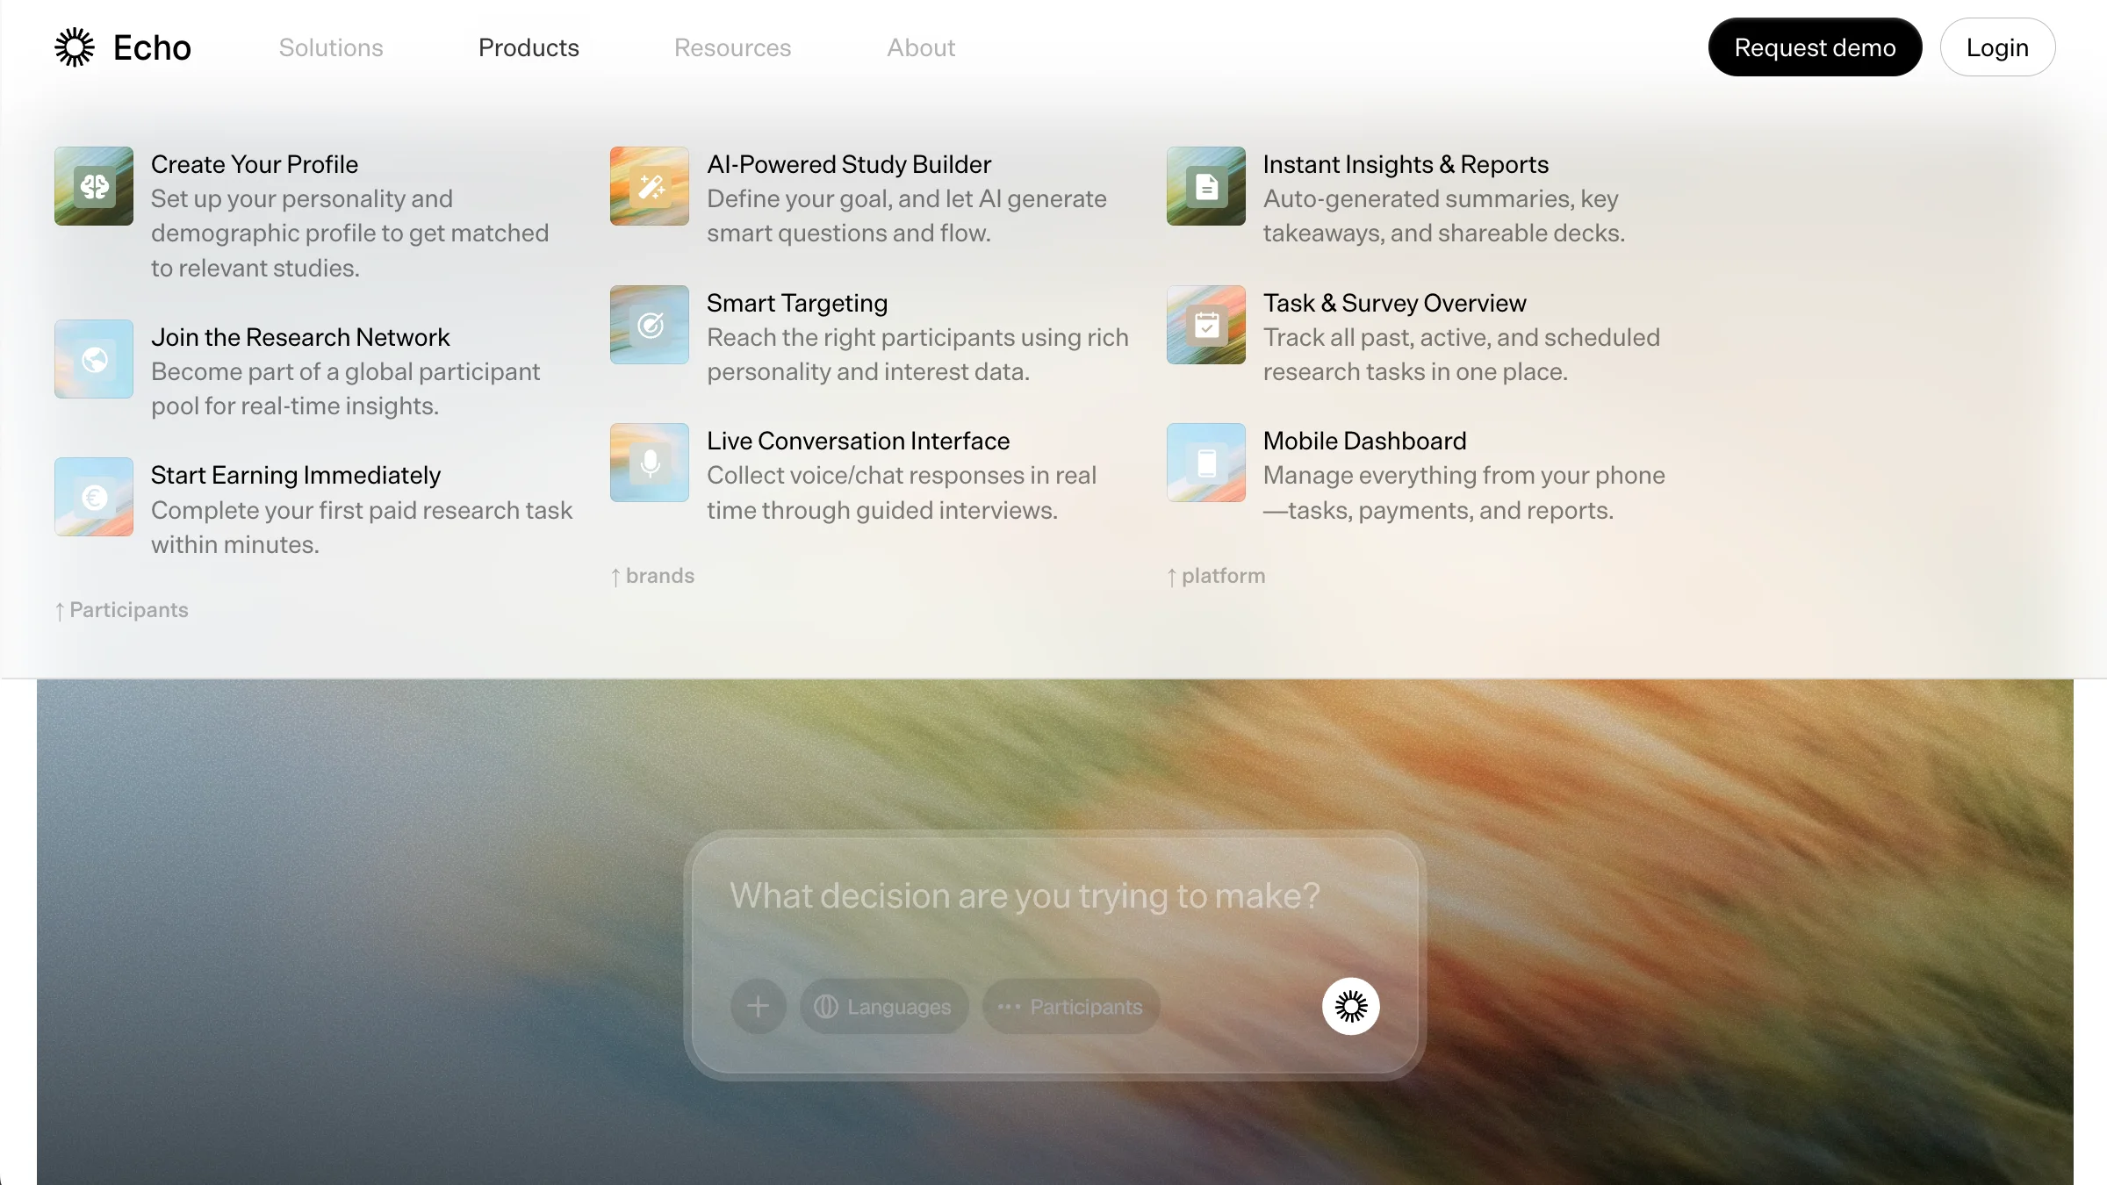Screen dimensions: 2107x1185
Task: Submit prompt with the round sunburst button
Action: [1350, 1006]
